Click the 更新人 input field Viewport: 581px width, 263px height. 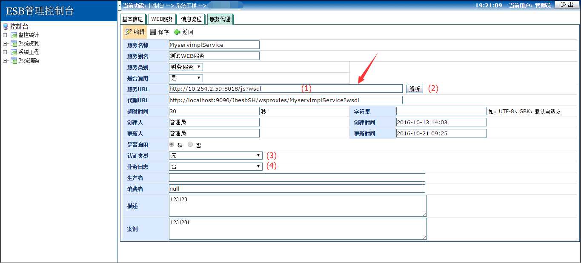(214, 133)
